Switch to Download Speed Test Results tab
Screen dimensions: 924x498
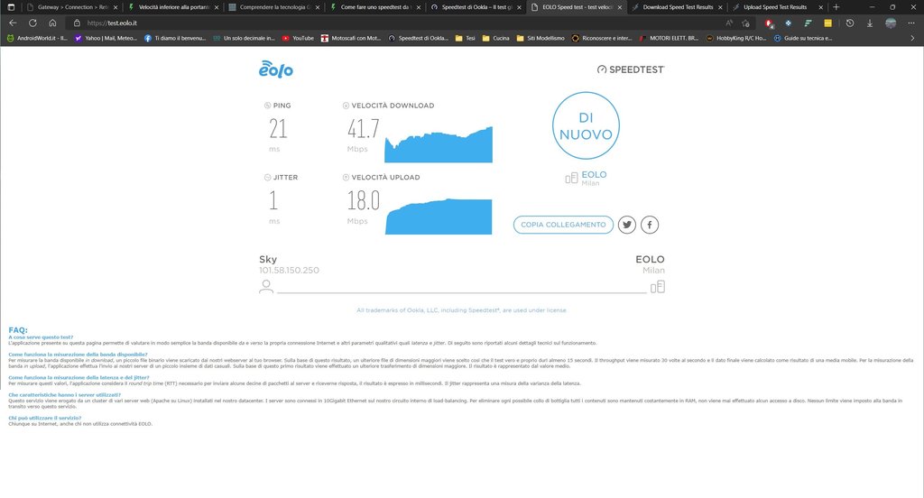677,7
